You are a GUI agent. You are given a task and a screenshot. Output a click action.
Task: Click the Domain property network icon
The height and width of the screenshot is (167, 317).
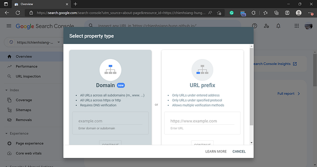[x=110, y=70]
